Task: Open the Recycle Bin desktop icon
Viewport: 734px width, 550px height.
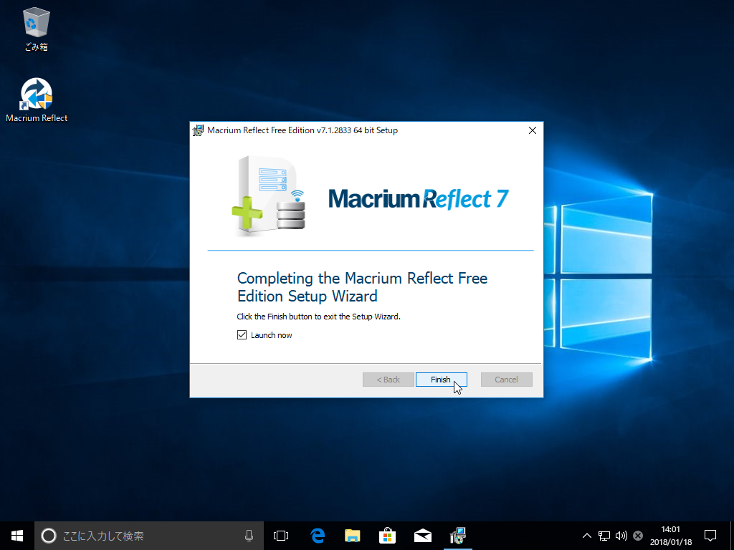Action: click(36, 29)
